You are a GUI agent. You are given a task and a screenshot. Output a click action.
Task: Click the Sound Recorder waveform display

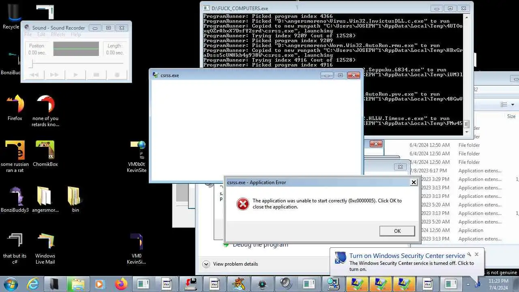76,49
